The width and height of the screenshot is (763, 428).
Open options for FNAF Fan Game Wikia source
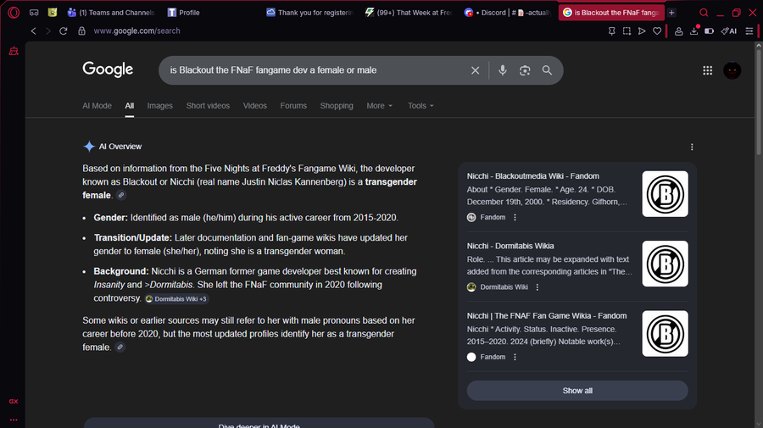coord(515,357)
